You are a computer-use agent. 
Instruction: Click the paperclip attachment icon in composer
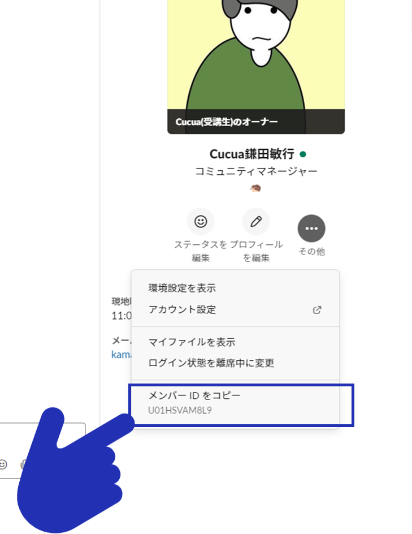(x=24, y=464)
